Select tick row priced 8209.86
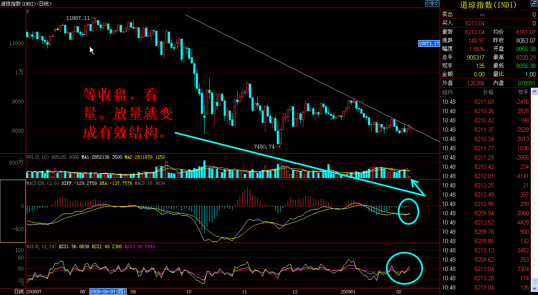The height and width of the screenshot is (295, 538). 486,241
